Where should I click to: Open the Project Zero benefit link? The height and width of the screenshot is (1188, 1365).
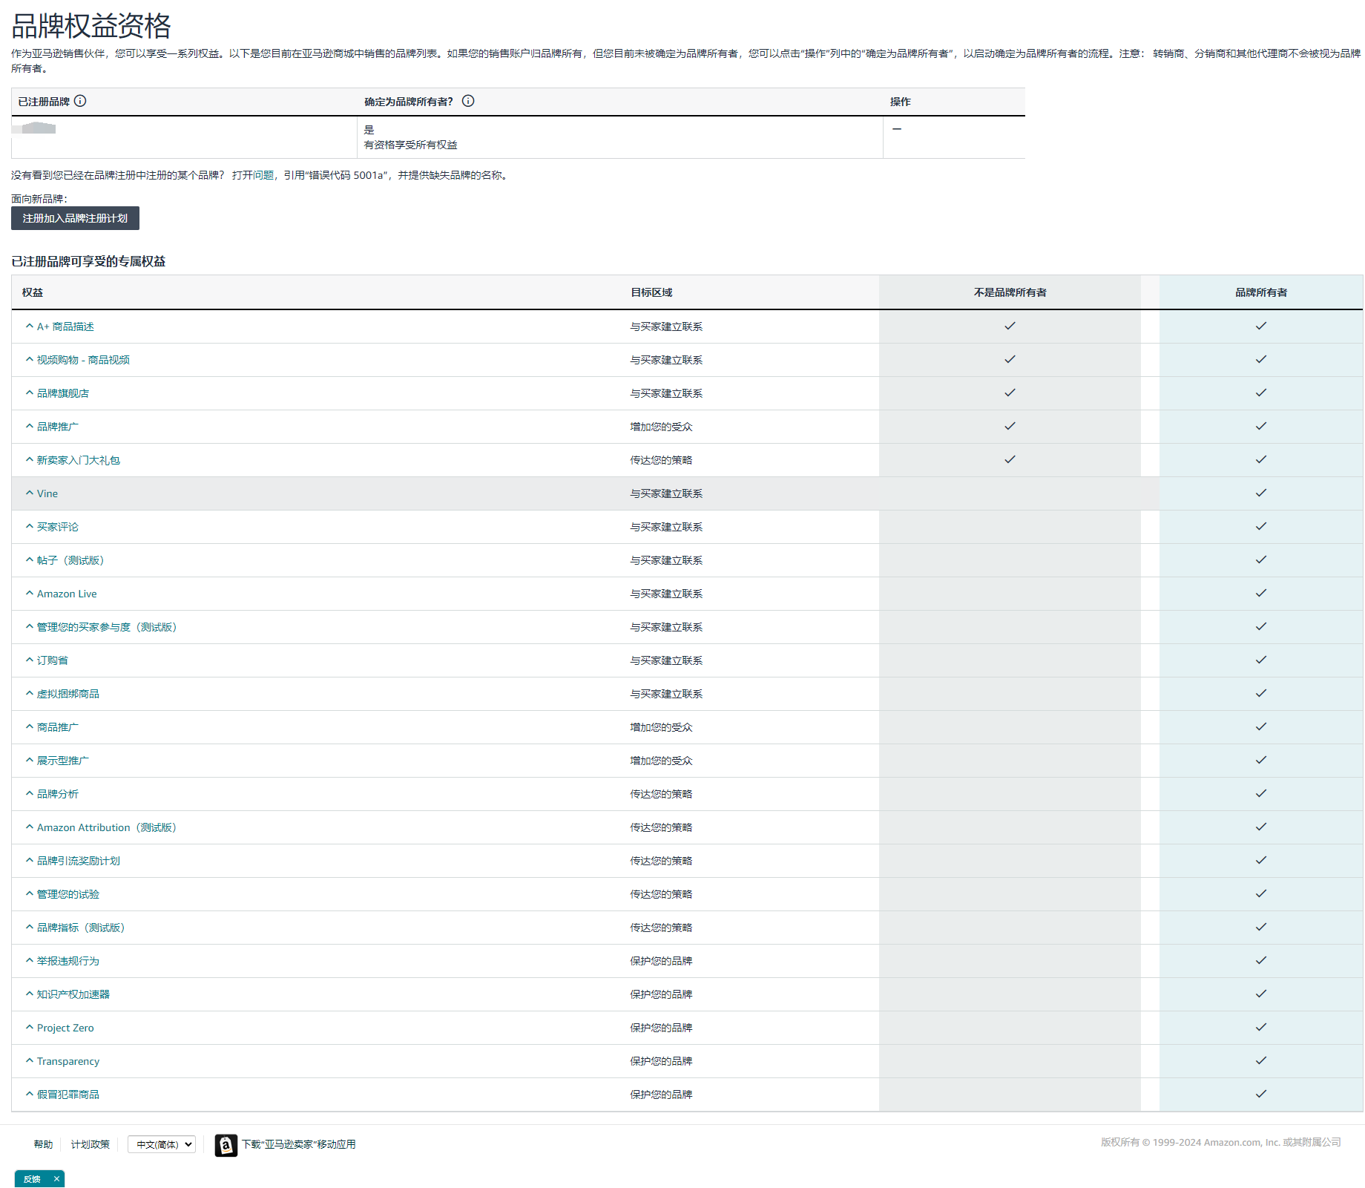pos(65,1028)
